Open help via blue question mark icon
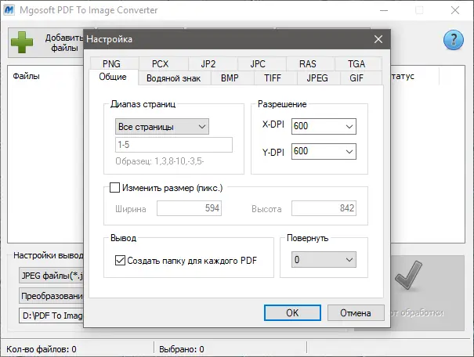The image size is (474, 357). (x=453, y=40)
